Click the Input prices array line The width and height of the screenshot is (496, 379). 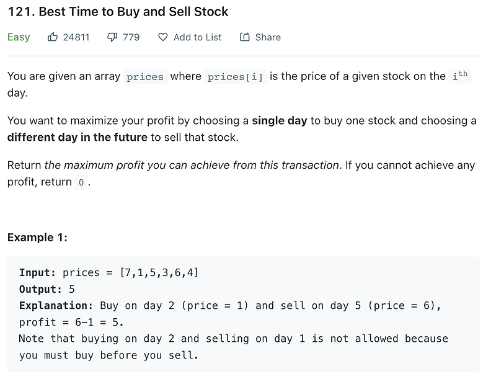[x=109, y=272]
